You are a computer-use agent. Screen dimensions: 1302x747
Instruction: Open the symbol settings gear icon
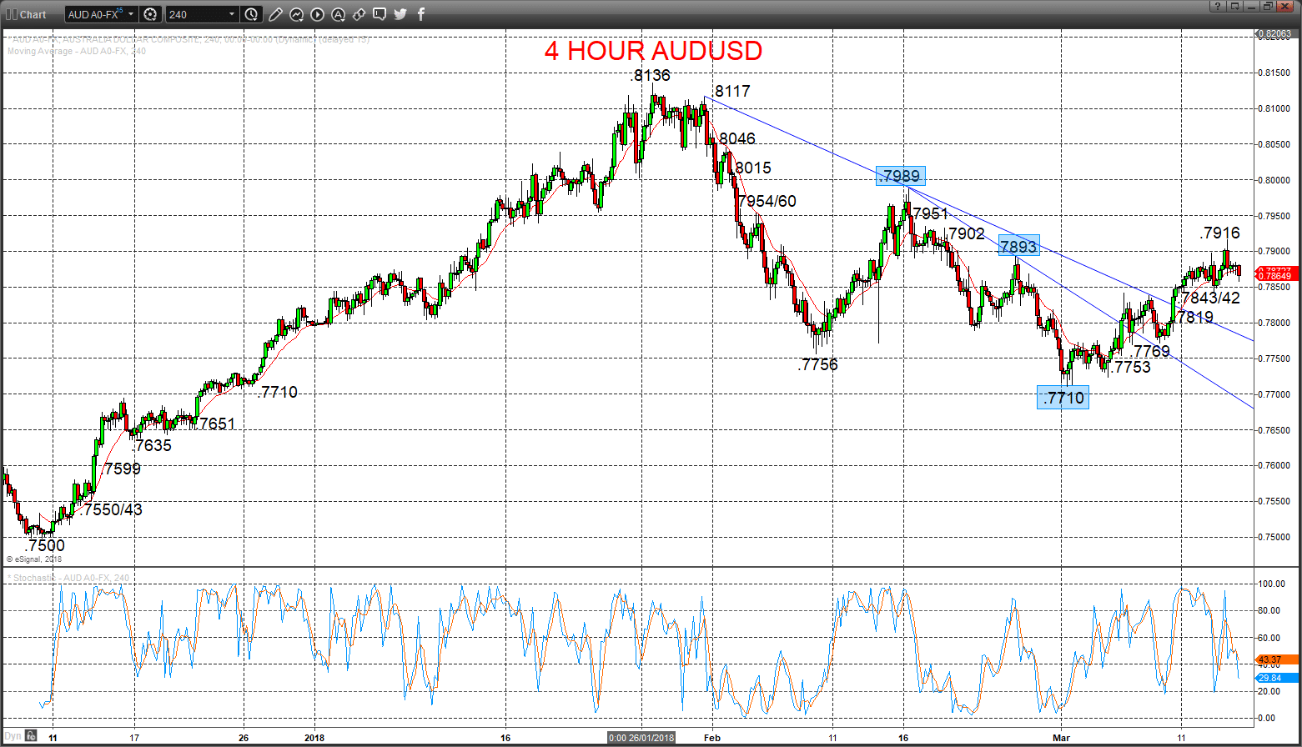click(x=150, y=14)
